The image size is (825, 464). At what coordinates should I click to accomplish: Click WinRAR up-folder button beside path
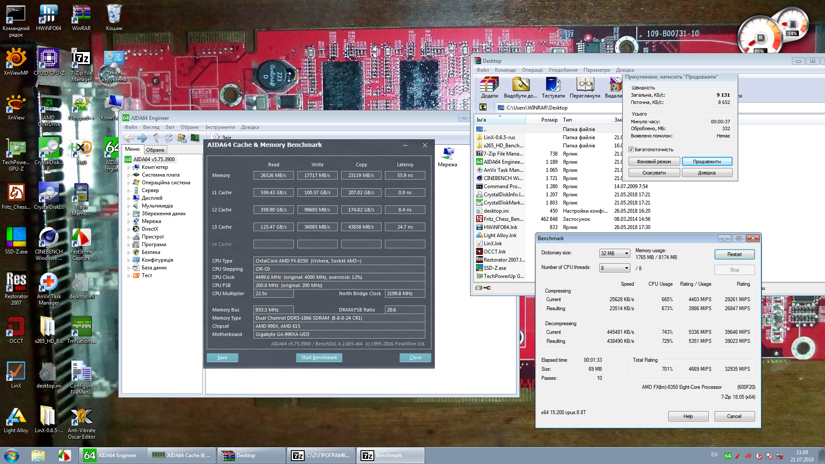point(483,107)
